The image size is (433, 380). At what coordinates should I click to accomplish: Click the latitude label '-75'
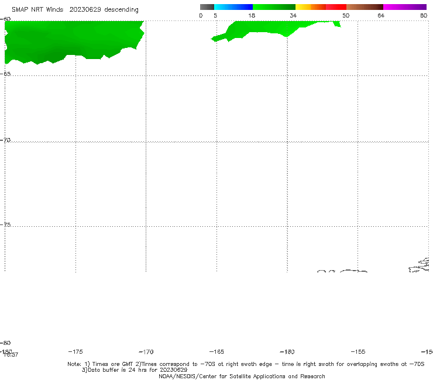click(5, 224)
